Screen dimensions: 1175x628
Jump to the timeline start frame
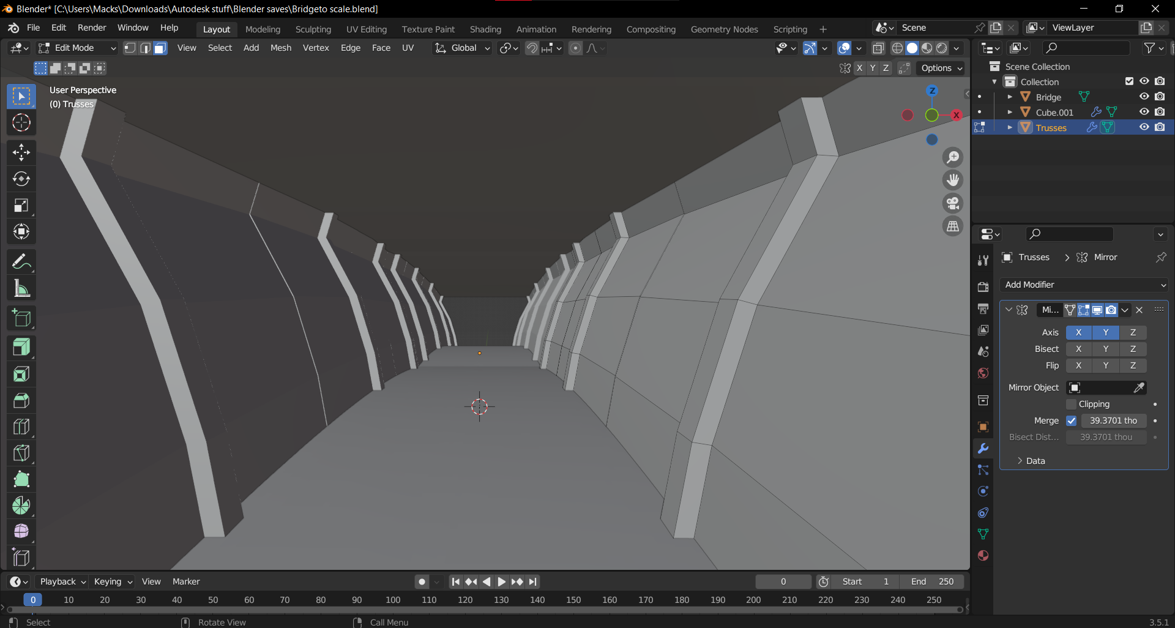pos(455,581)
